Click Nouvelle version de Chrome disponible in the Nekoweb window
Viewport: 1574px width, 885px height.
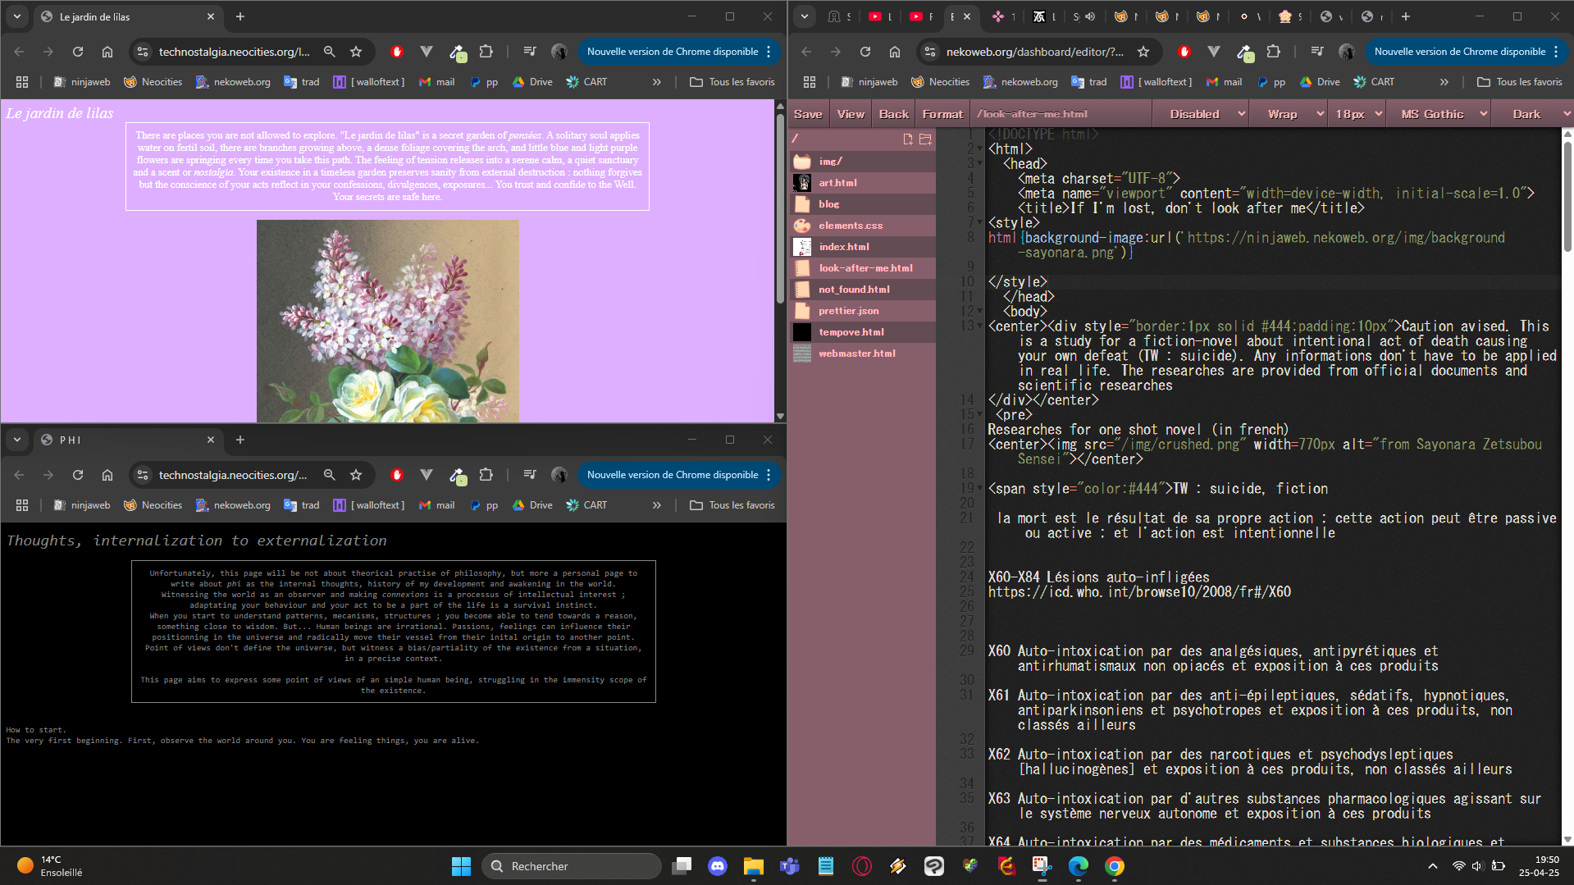tap(1460, 52)
